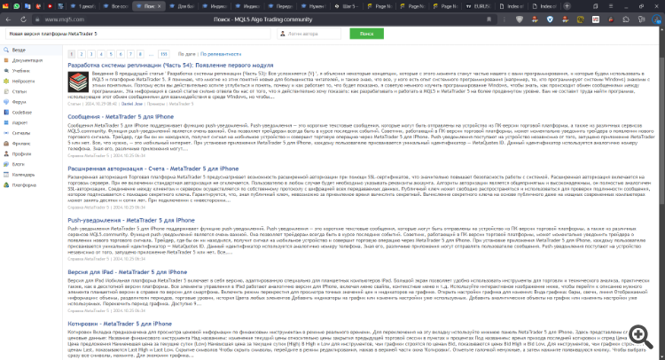
Task: Open 'Сообщения - MetaTrader 5 для iPhone' result
Action: (x=121, y=117)
